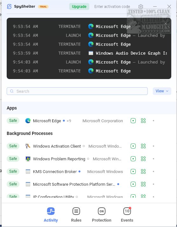Click grid icon for KMS Connection Broker
Image resolution: width=177 pixels, height=227 pixels.
[143, 171]
